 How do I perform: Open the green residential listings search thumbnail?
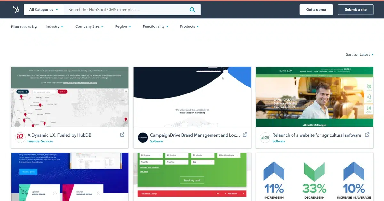(x=192, y=177)
